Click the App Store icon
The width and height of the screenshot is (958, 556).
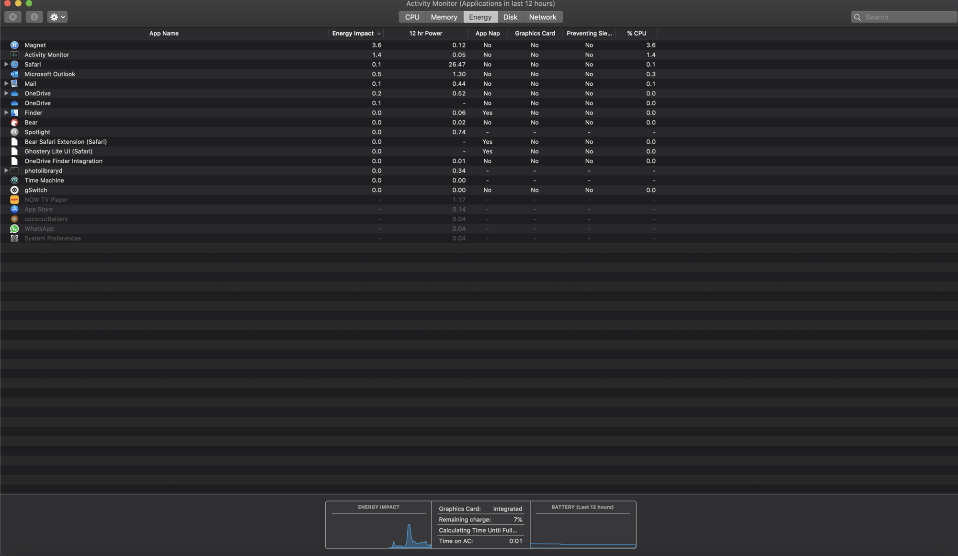[14, 209]
